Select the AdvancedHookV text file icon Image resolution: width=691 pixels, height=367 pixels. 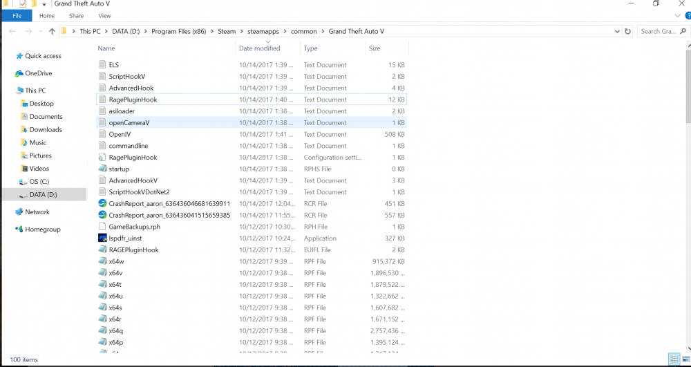[102, 180]
